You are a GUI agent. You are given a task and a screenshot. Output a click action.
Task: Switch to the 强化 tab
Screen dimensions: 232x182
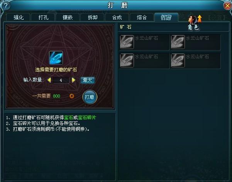point(19,17)
